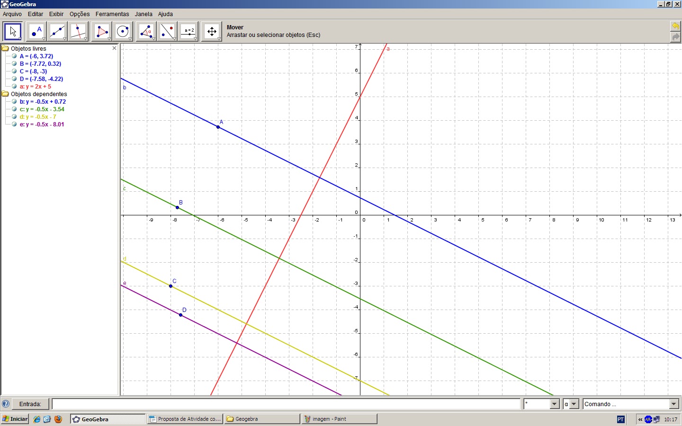
Task: Toggle visibility of line e
Action: [x=14, y=124]
